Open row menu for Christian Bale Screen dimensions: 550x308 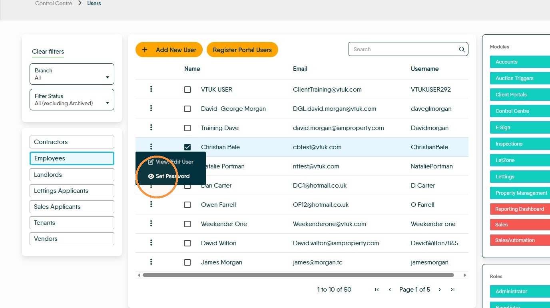tap(151, 147)
